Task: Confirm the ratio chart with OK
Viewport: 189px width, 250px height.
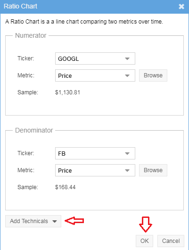Action: tap(144, 241)
